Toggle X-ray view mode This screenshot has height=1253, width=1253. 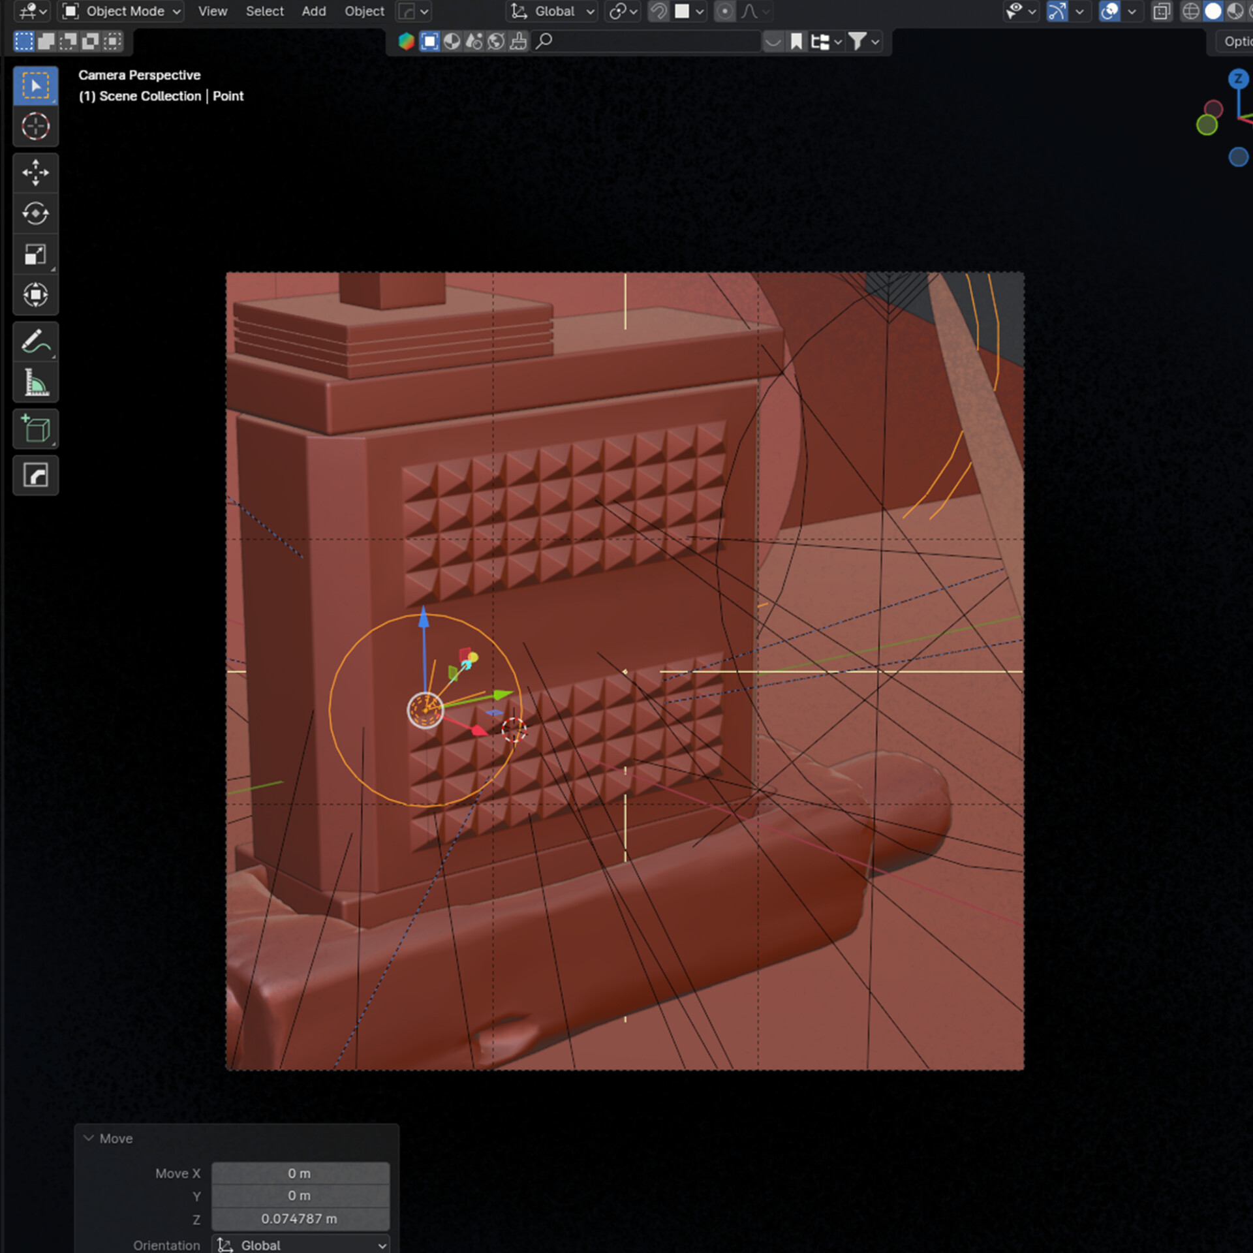click(x=1161, y=11)
